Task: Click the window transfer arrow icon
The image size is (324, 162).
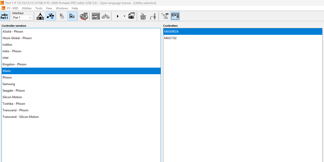Action: (x=131, y=16)
